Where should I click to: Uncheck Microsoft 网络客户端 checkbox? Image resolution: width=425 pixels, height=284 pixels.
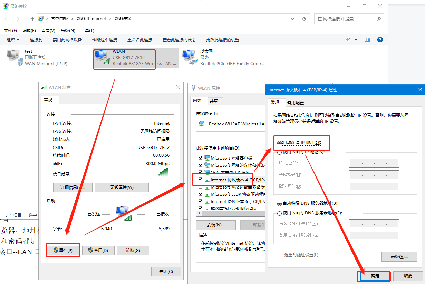tap(200, 158)
